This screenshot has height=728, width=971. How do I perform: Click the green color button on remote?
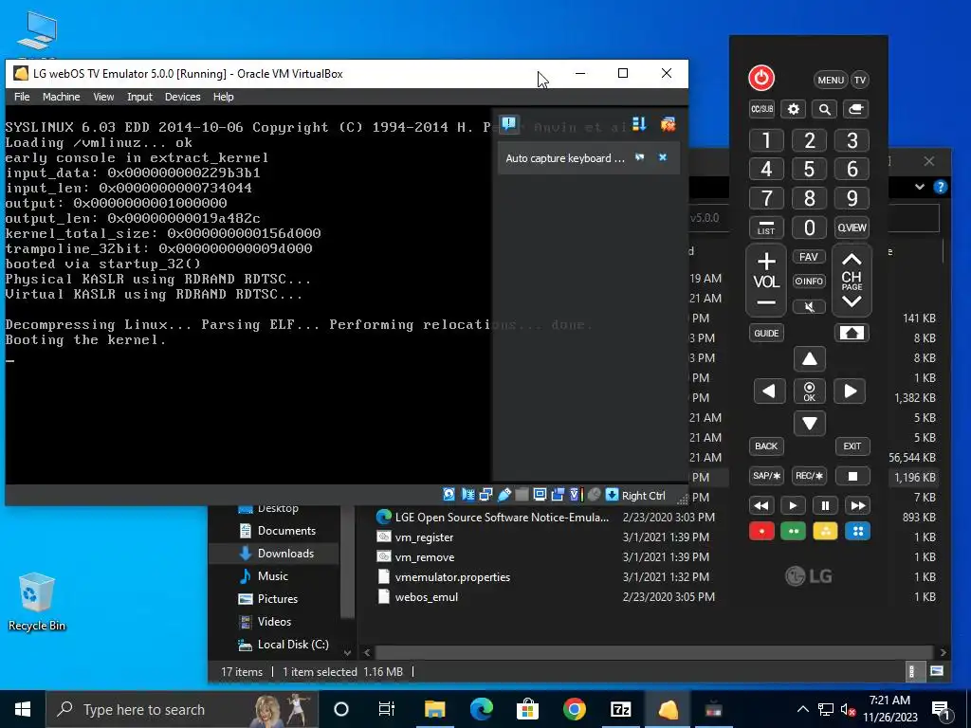(794, 531)
